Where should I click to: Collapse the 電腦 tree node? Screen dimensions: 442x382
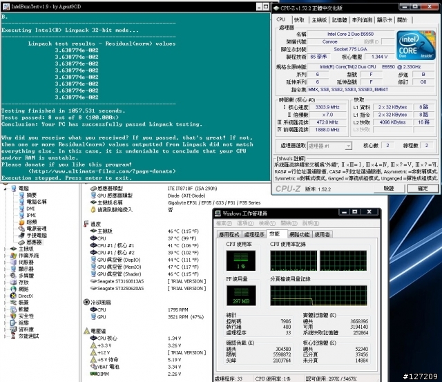point(6,189)
